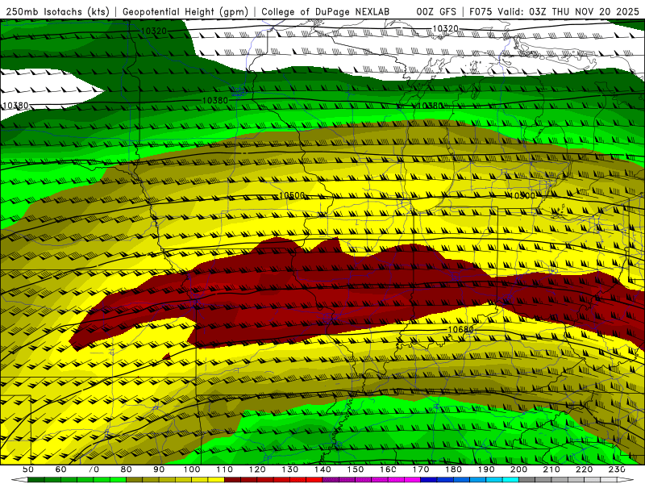Click the darkest green swatch on the colorbar

pos(35,480)
